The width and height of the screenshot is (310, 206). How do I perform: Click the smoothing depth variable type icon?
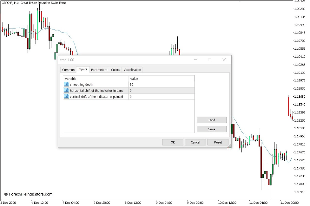pos(66,85)
